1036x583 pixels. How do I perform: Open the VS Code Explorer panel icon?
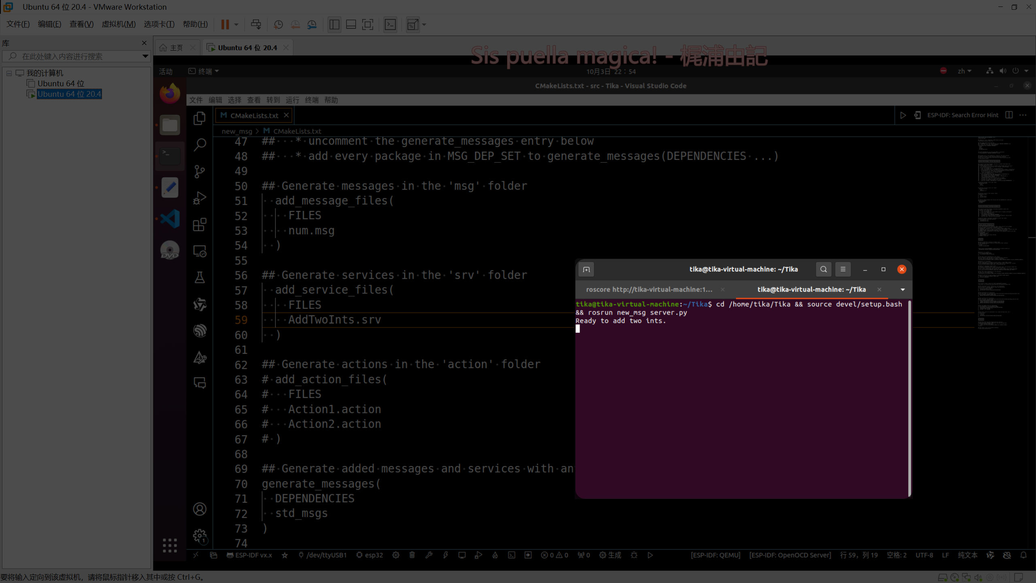click(x=200, y=118)
